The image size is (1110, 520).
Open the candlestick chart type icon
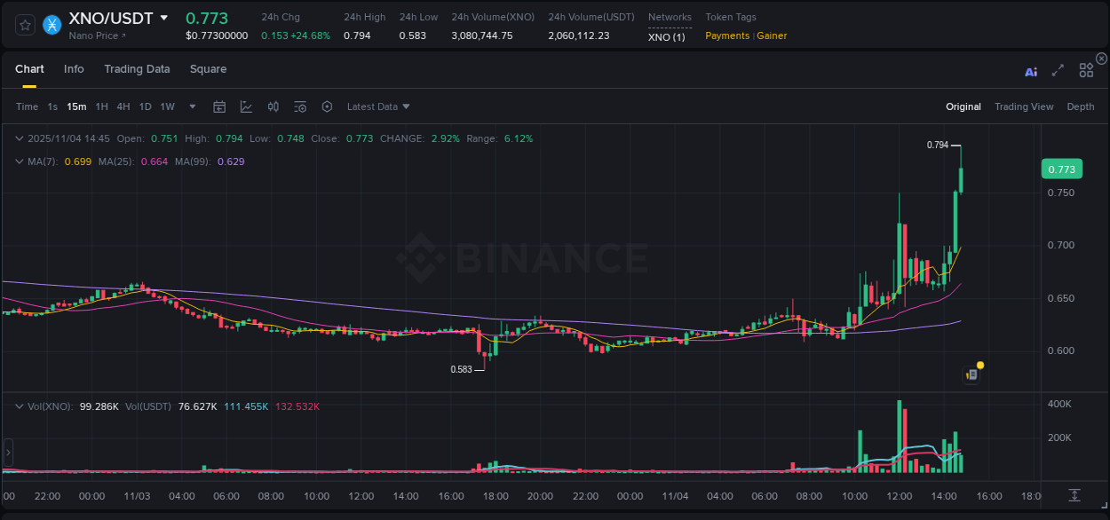pyautogui.click(x=274, y=106)
